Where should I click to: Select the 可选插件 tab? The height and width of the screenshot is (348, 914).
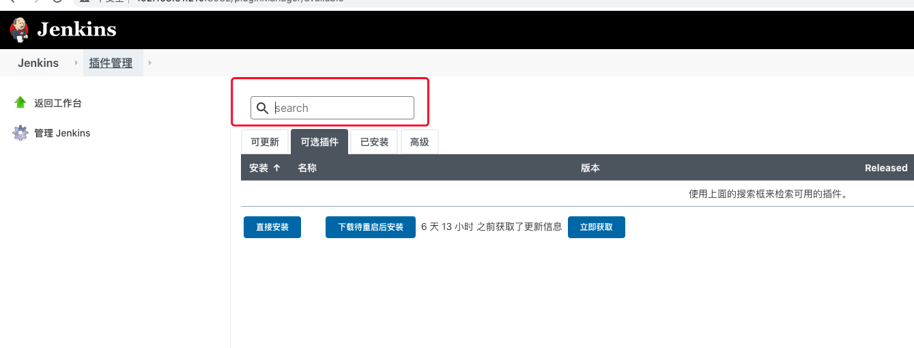319,142
